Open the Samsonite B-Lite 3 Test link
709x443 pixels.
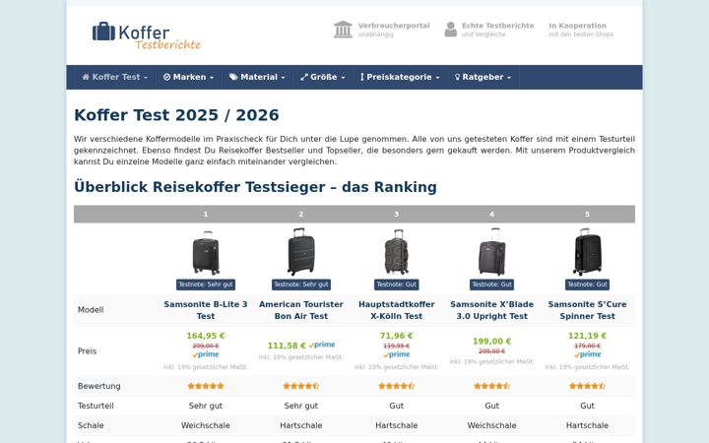206,310
